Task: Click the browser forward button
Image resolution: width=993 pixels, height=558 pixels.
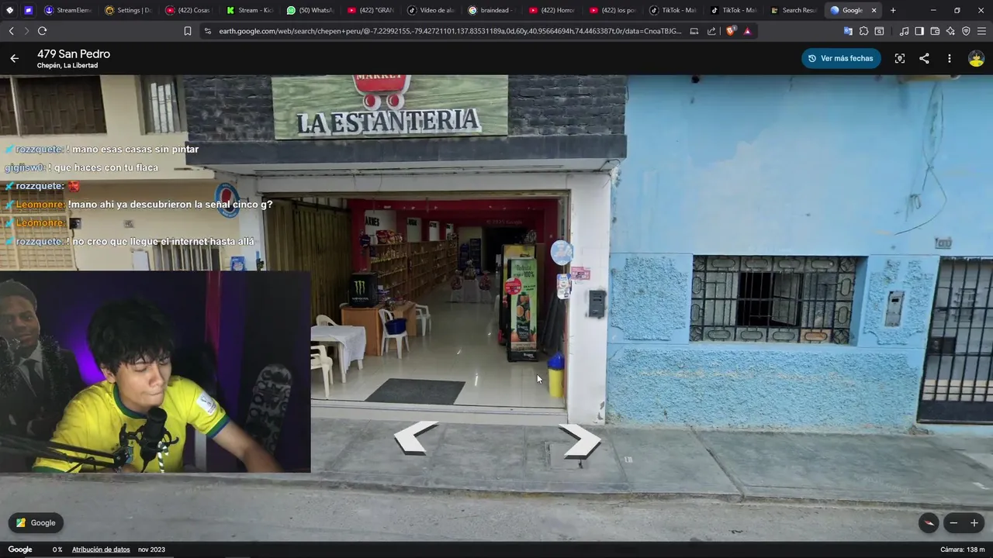Action: point(26,31)
